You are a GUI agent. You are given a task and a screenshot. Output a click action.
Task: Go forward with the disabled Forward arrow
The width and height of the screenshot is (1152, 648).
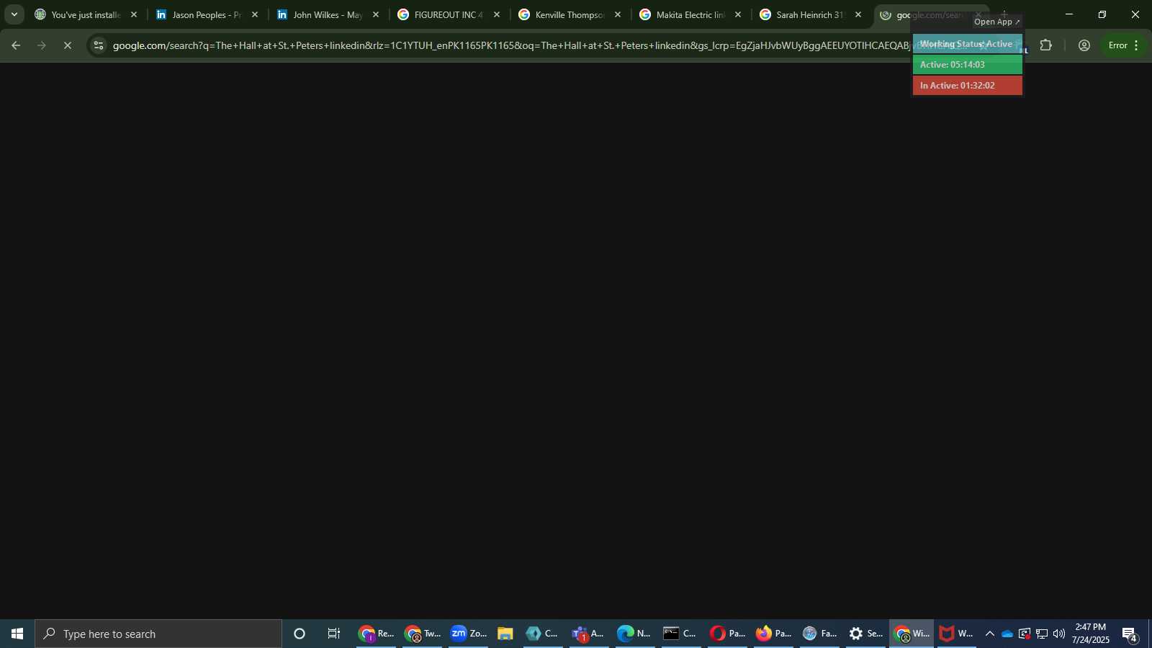[x=42, y=45]
